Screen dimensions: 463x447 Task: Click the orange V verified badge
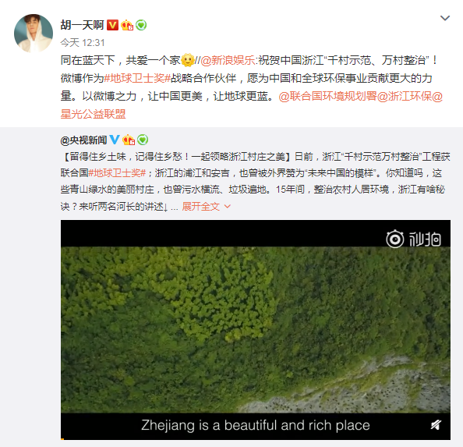pyautogui.click(x=112, y=25)
